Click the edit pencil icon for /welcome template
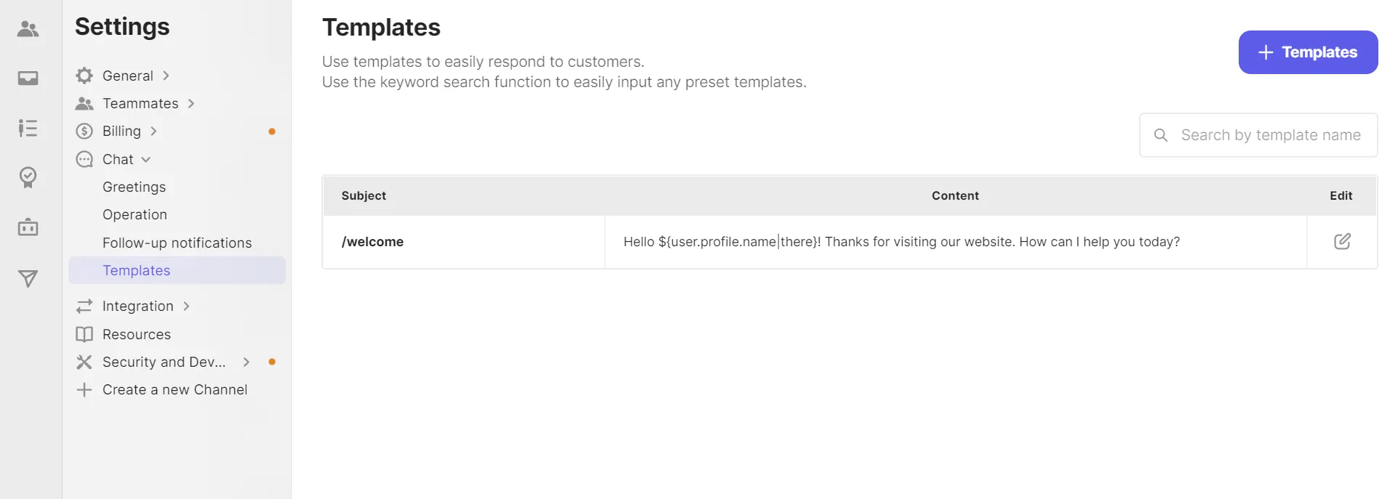 pos(1342,242)
